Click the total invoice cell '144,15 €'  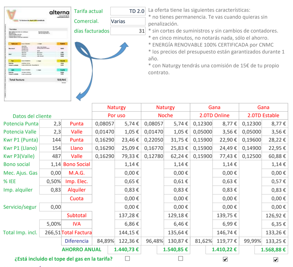click(x=128, y=232)
